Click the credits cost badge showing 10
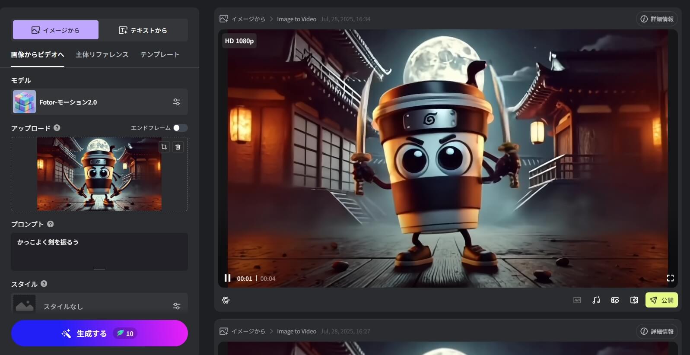Image resolution: width=690 pixels, height=355 pixels. click(x=125, y=333)
